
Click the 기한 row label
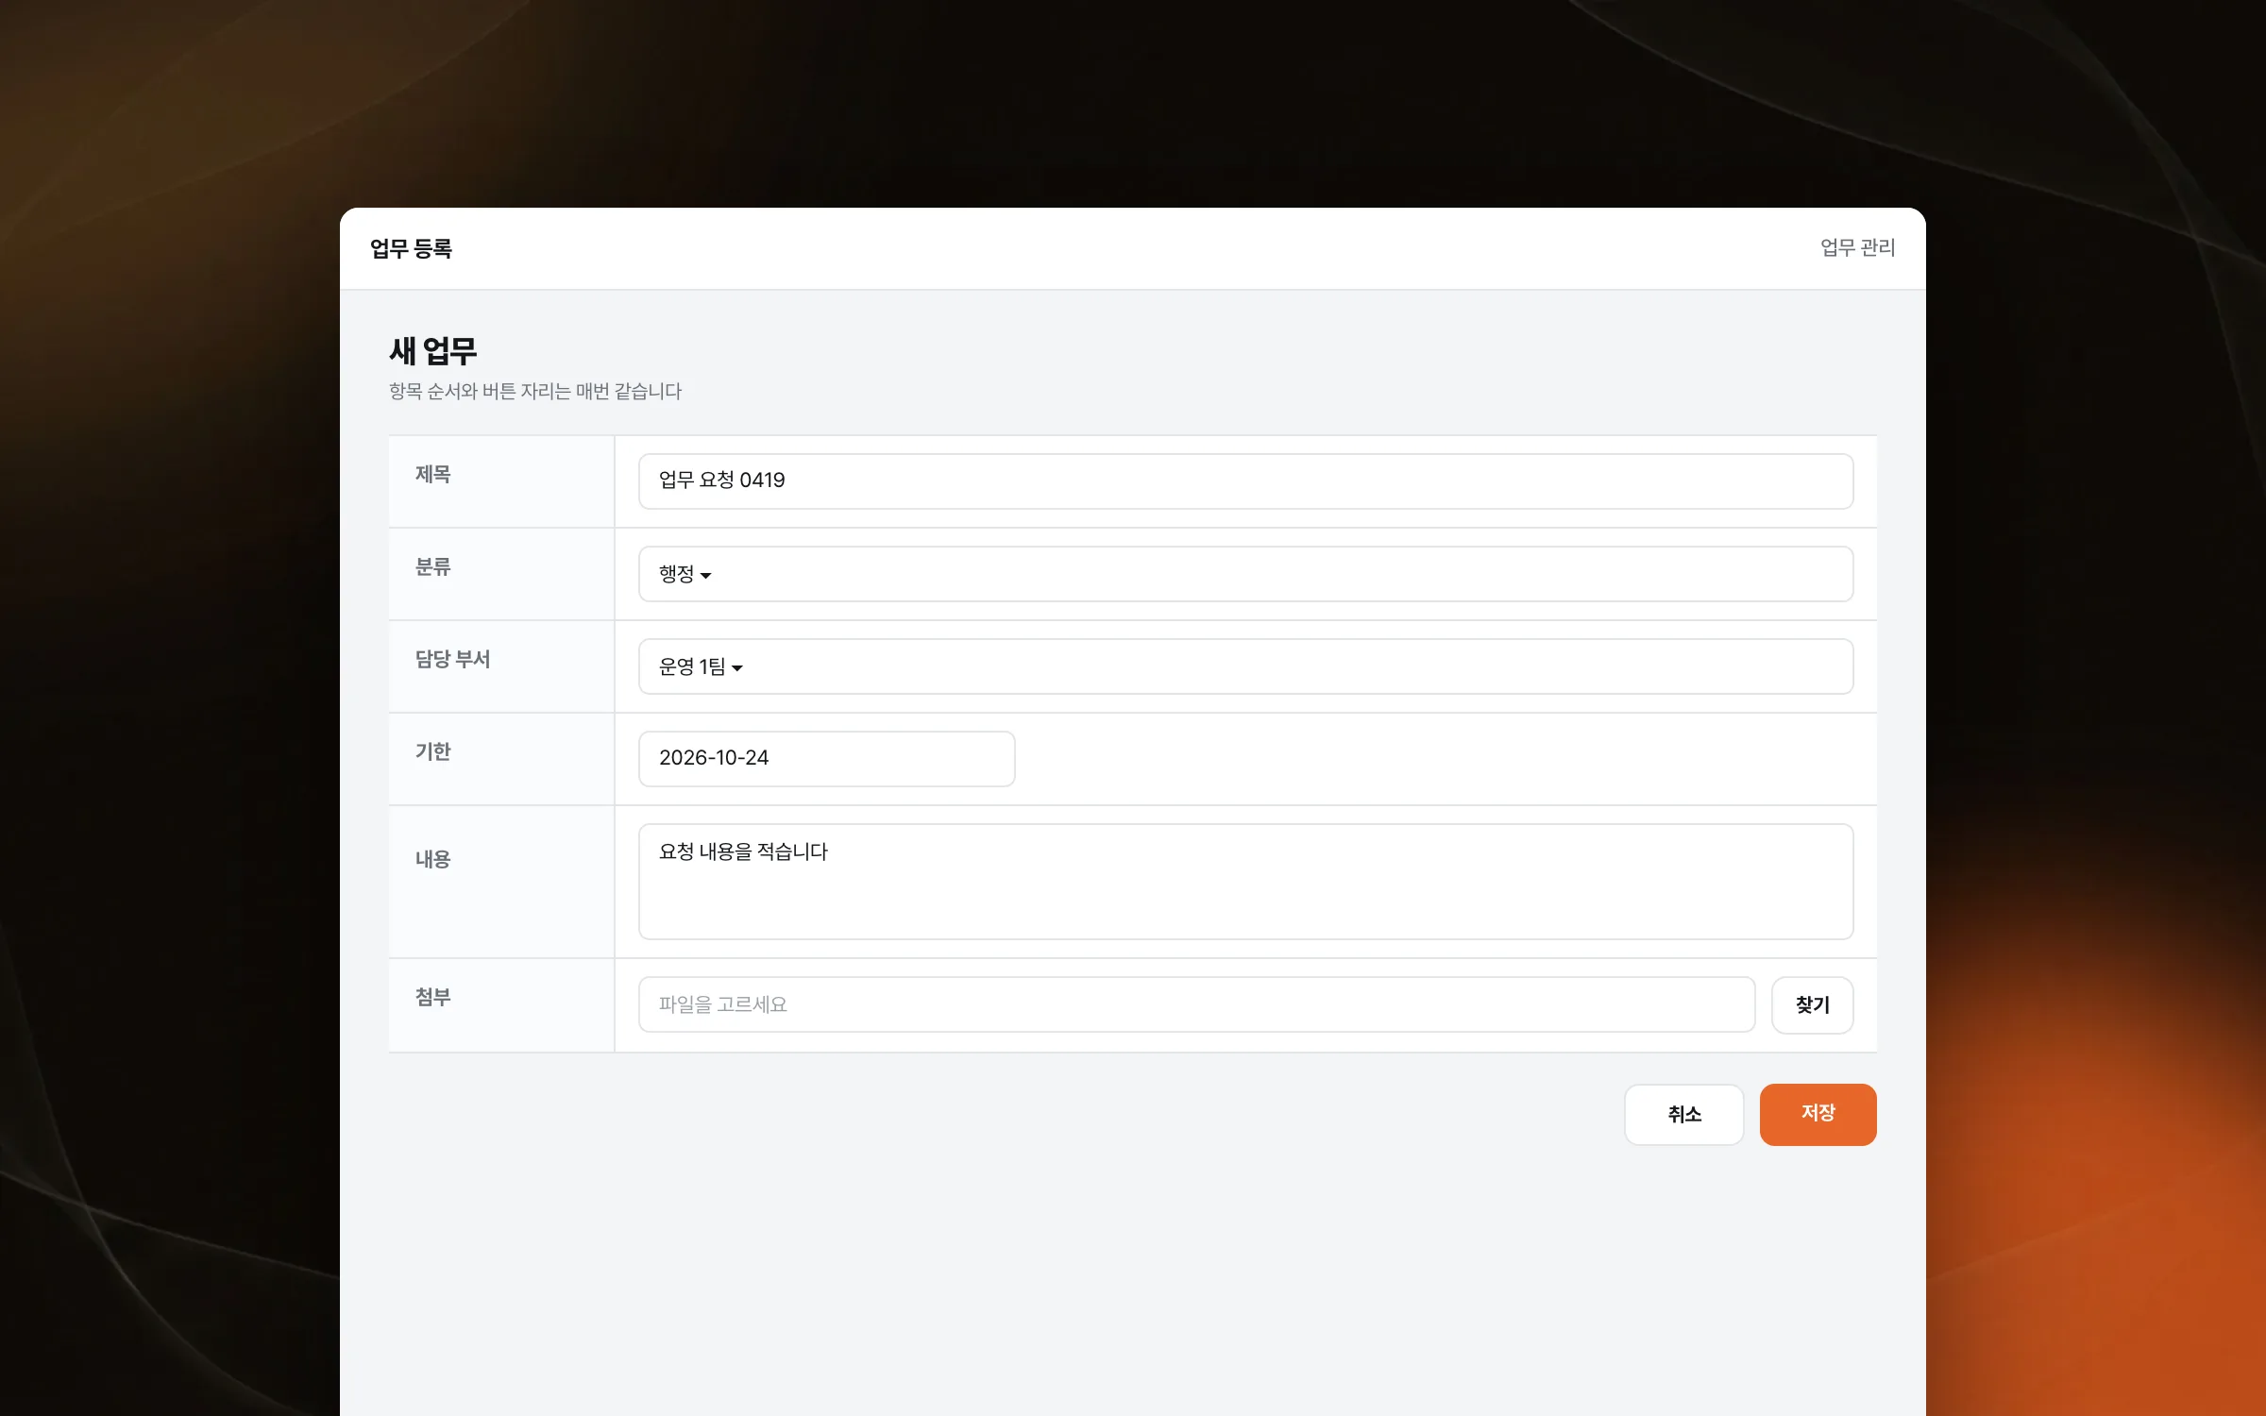coord(433,752)
